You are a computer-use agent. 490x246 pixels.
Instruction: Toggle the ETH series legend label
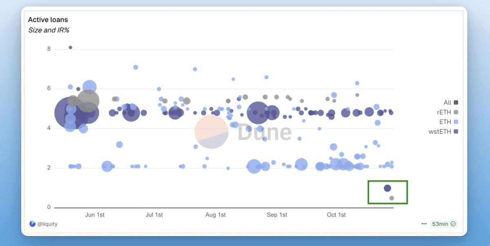click(445, 122)
